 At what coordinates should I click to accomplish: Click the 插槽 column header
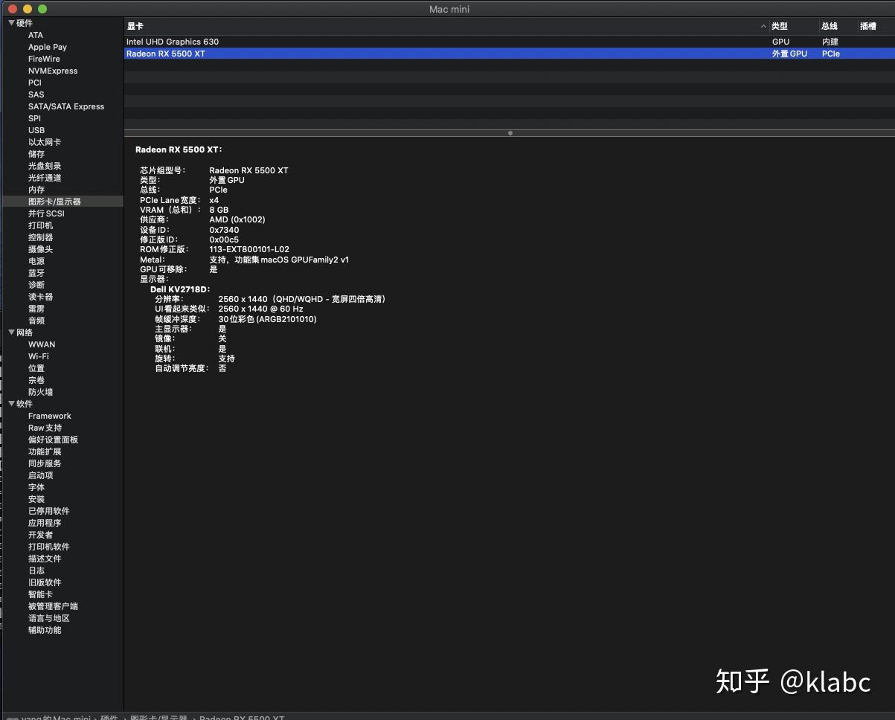coord(867,25)
